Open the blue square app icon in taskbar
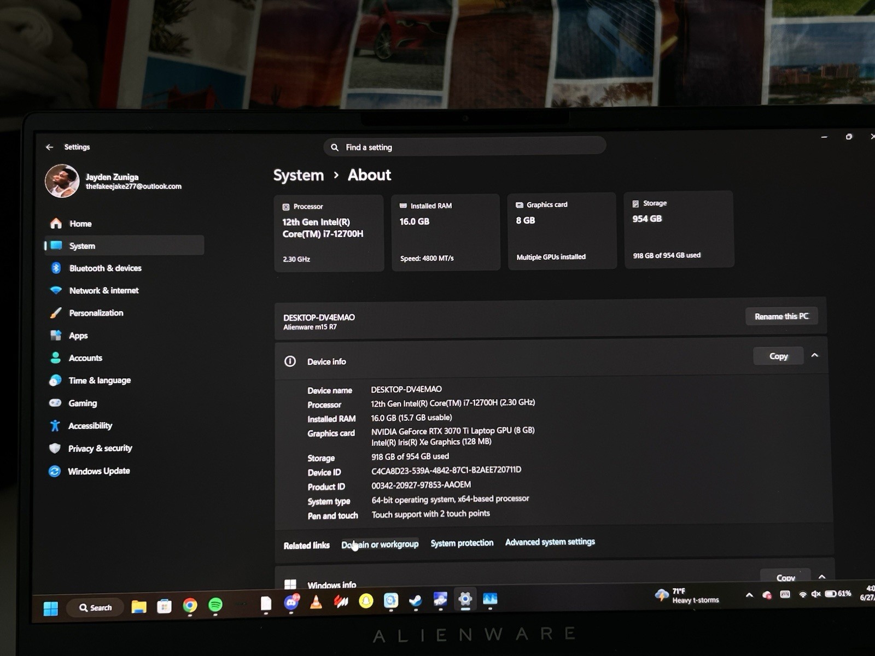The image size is (875, 656). (x=391, y=601)
